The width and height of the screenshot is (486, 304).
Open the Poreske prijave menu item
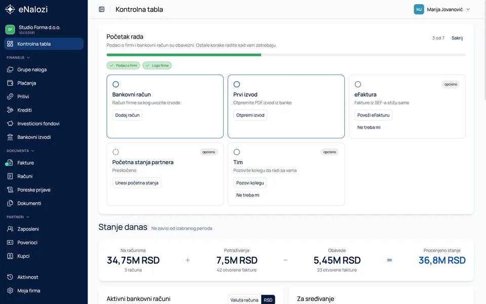[x=44, y=189]
